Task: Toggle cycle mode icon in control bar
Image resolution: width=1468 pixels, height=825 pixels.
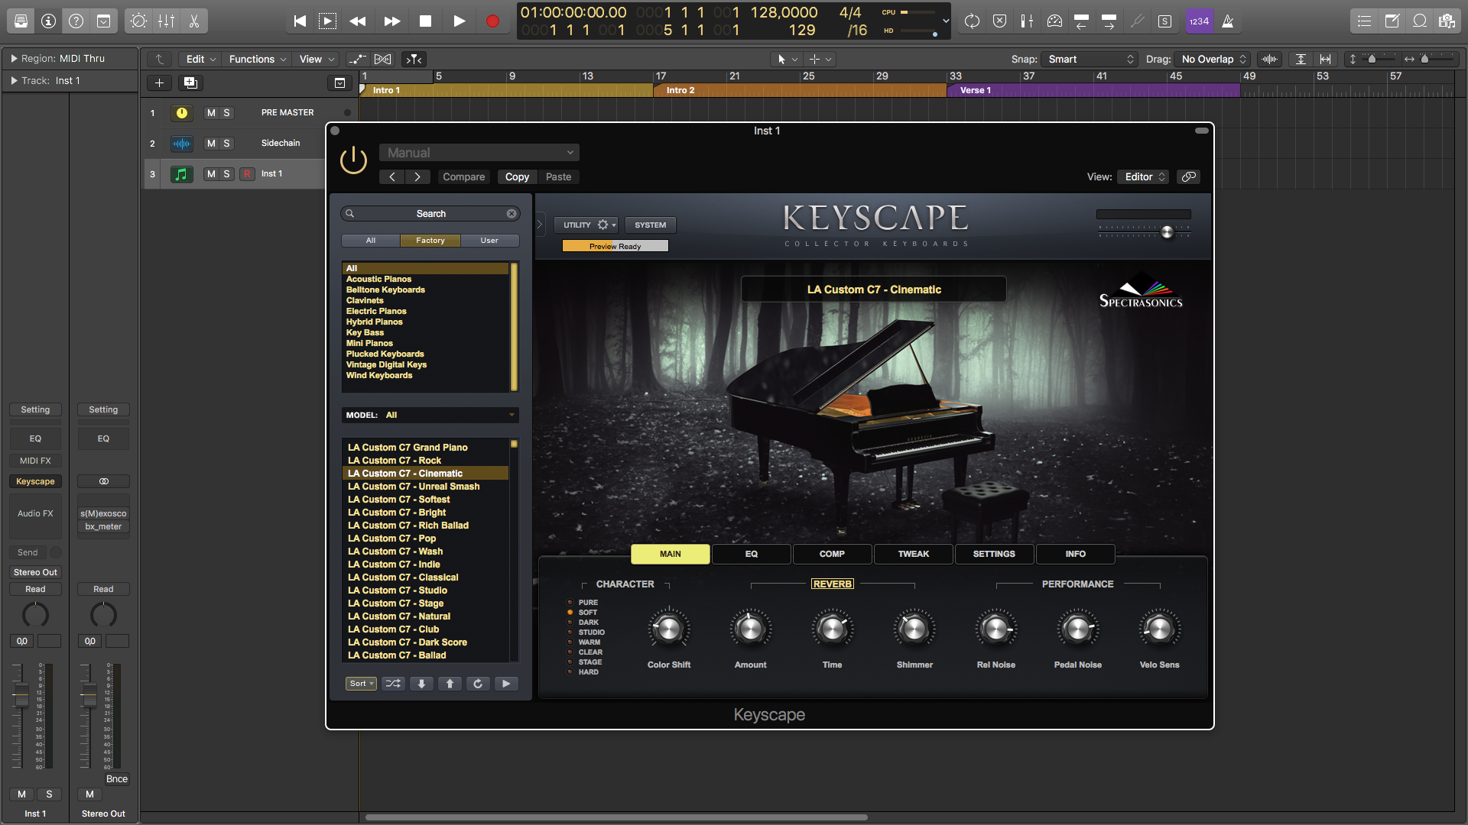Action: pyautogui.click(x=972, y=21)
